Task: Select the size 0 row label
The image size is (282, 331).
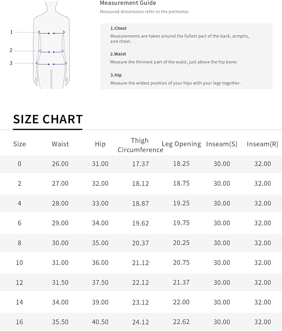Action: click(20, 164)
